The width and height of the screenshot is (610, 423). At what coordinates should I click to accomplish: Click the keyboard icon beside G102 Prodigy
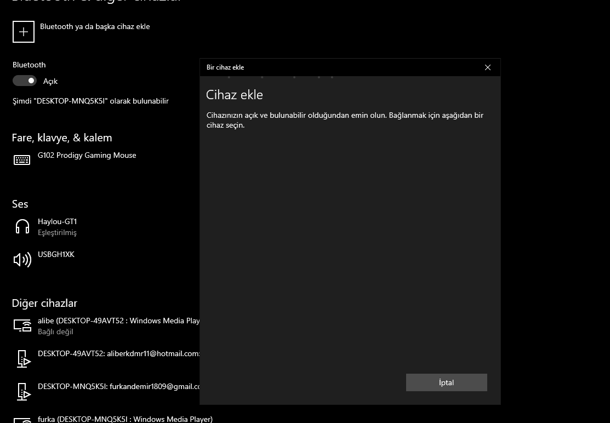(x=22, y=160)
